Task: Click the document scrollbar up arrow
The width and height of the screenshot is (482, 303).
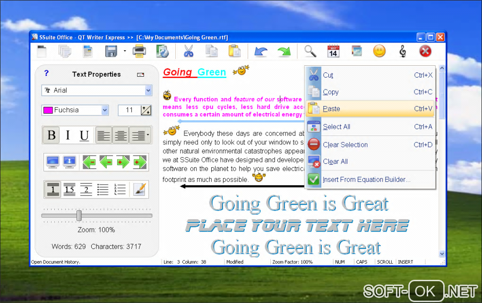Action: pos(442,68)
